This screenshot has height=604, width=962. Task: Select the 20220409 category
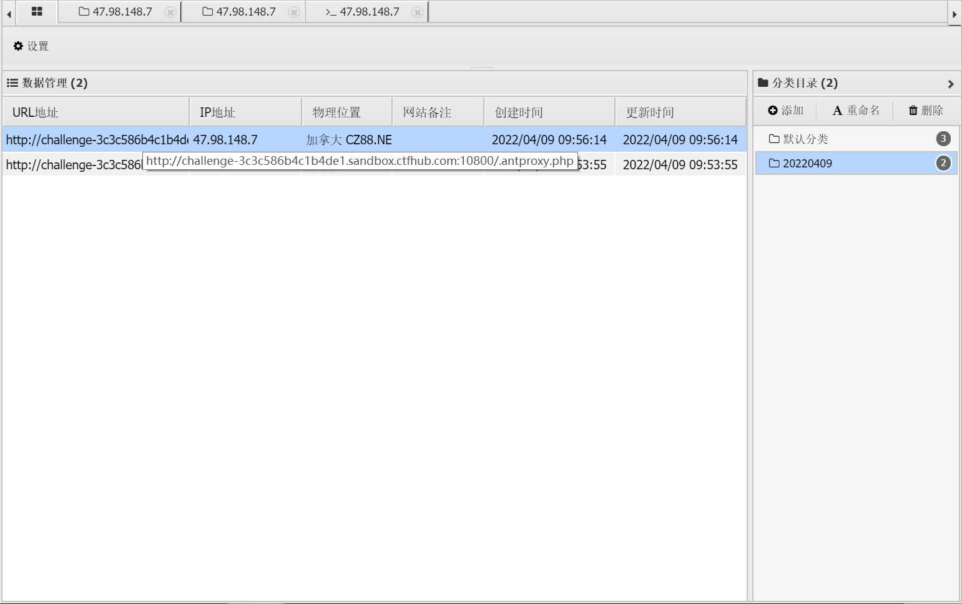pyautogui.click(x=808, y=163)
